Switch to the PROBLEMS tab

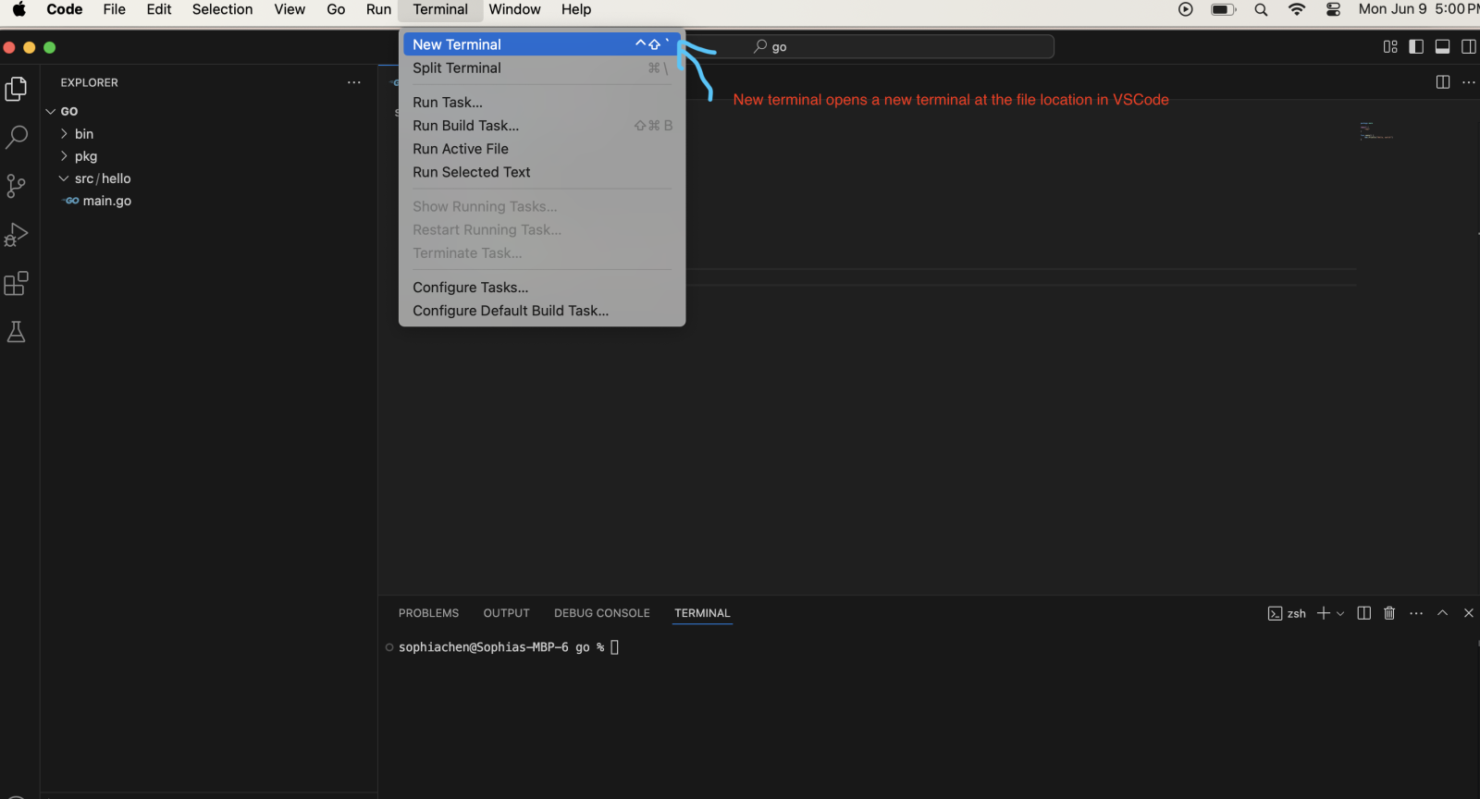coord(428,613)
